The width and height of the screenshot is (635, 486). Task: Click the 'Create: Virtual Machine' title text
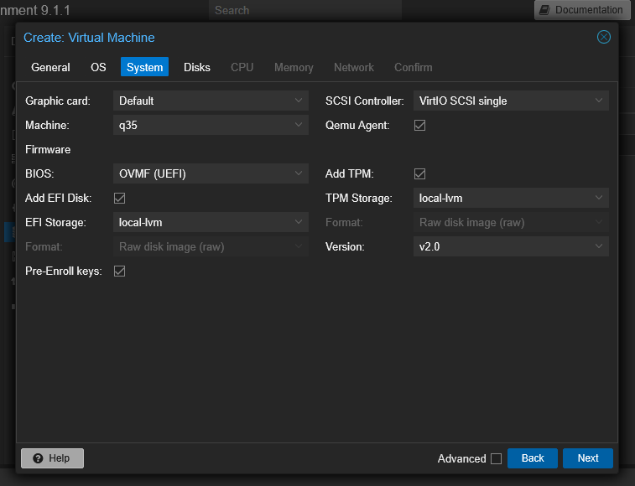click(x=89, y=38)
